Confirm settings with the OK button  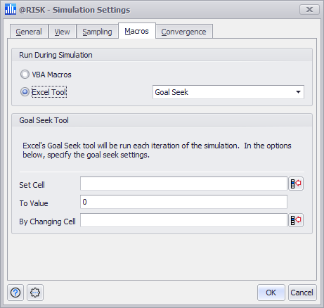pyautogui.click(x=271, y=293)
